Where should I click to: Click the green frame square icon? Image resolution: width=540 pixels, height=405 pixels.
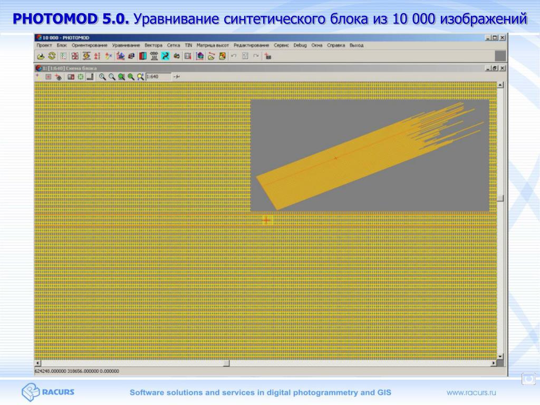click(x=80, y=77)
